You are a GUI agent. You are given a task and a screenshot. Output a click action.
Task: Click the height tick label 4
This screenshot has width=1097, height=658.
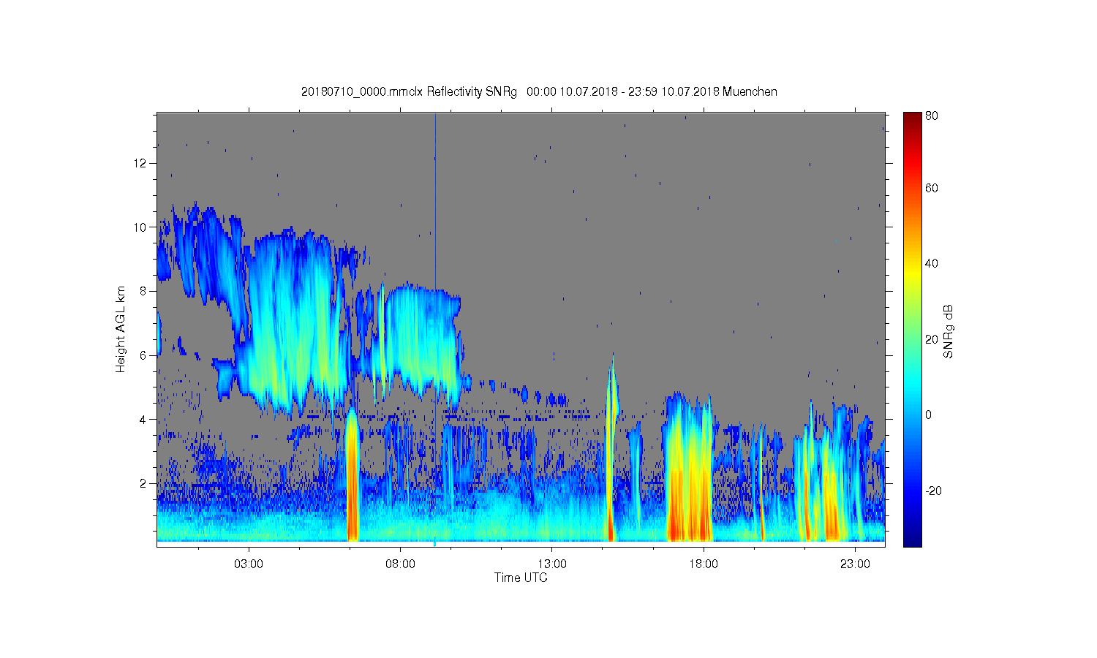coord(144,420)
